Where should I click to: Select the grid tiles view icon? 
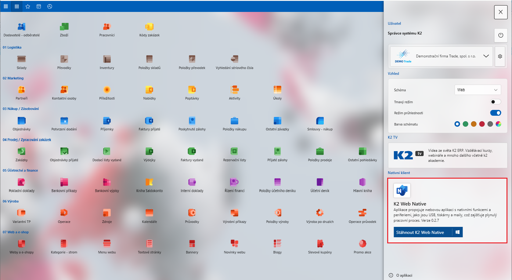click(17, 6)
